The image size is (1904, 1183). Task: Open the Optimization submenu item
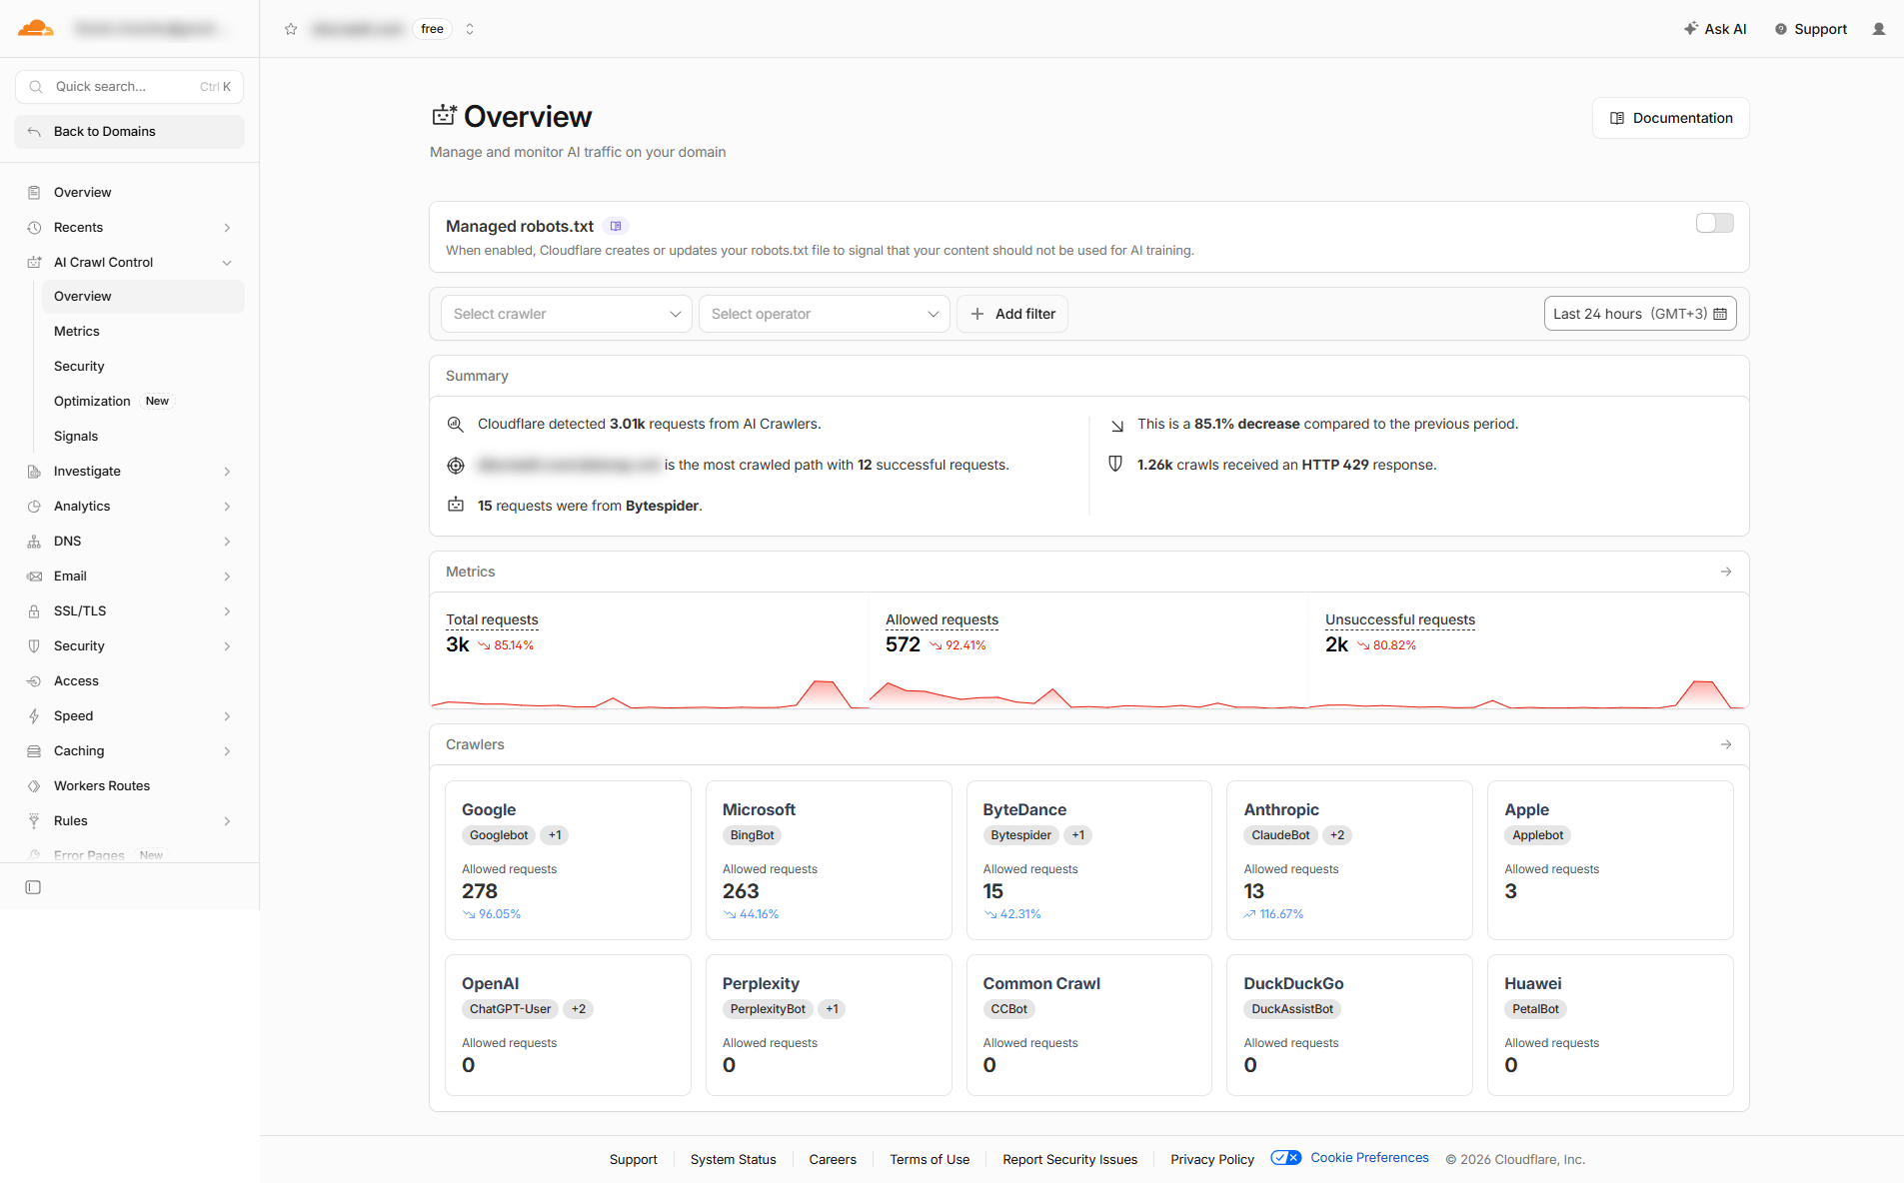pyautogui.click(x=143, y=402)
